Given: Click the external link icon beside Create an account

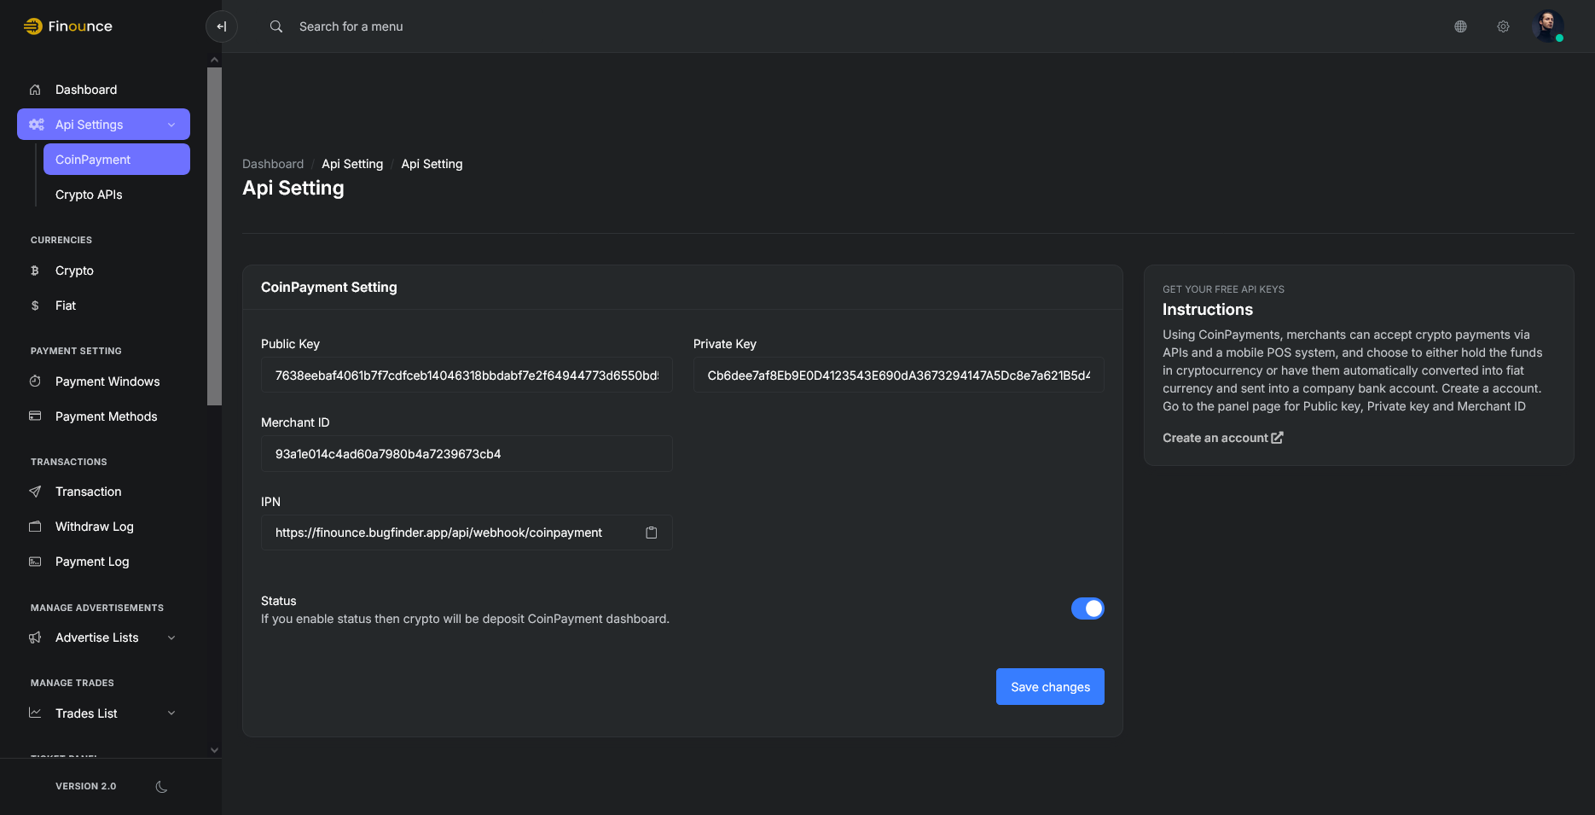Looking at the screenshot, I should (x=1278, y=438).
